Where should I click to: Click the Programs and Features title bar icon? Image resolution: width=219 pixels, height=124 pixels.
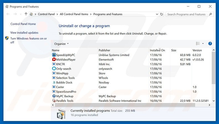pyautogui.click(x=7, y=7)
